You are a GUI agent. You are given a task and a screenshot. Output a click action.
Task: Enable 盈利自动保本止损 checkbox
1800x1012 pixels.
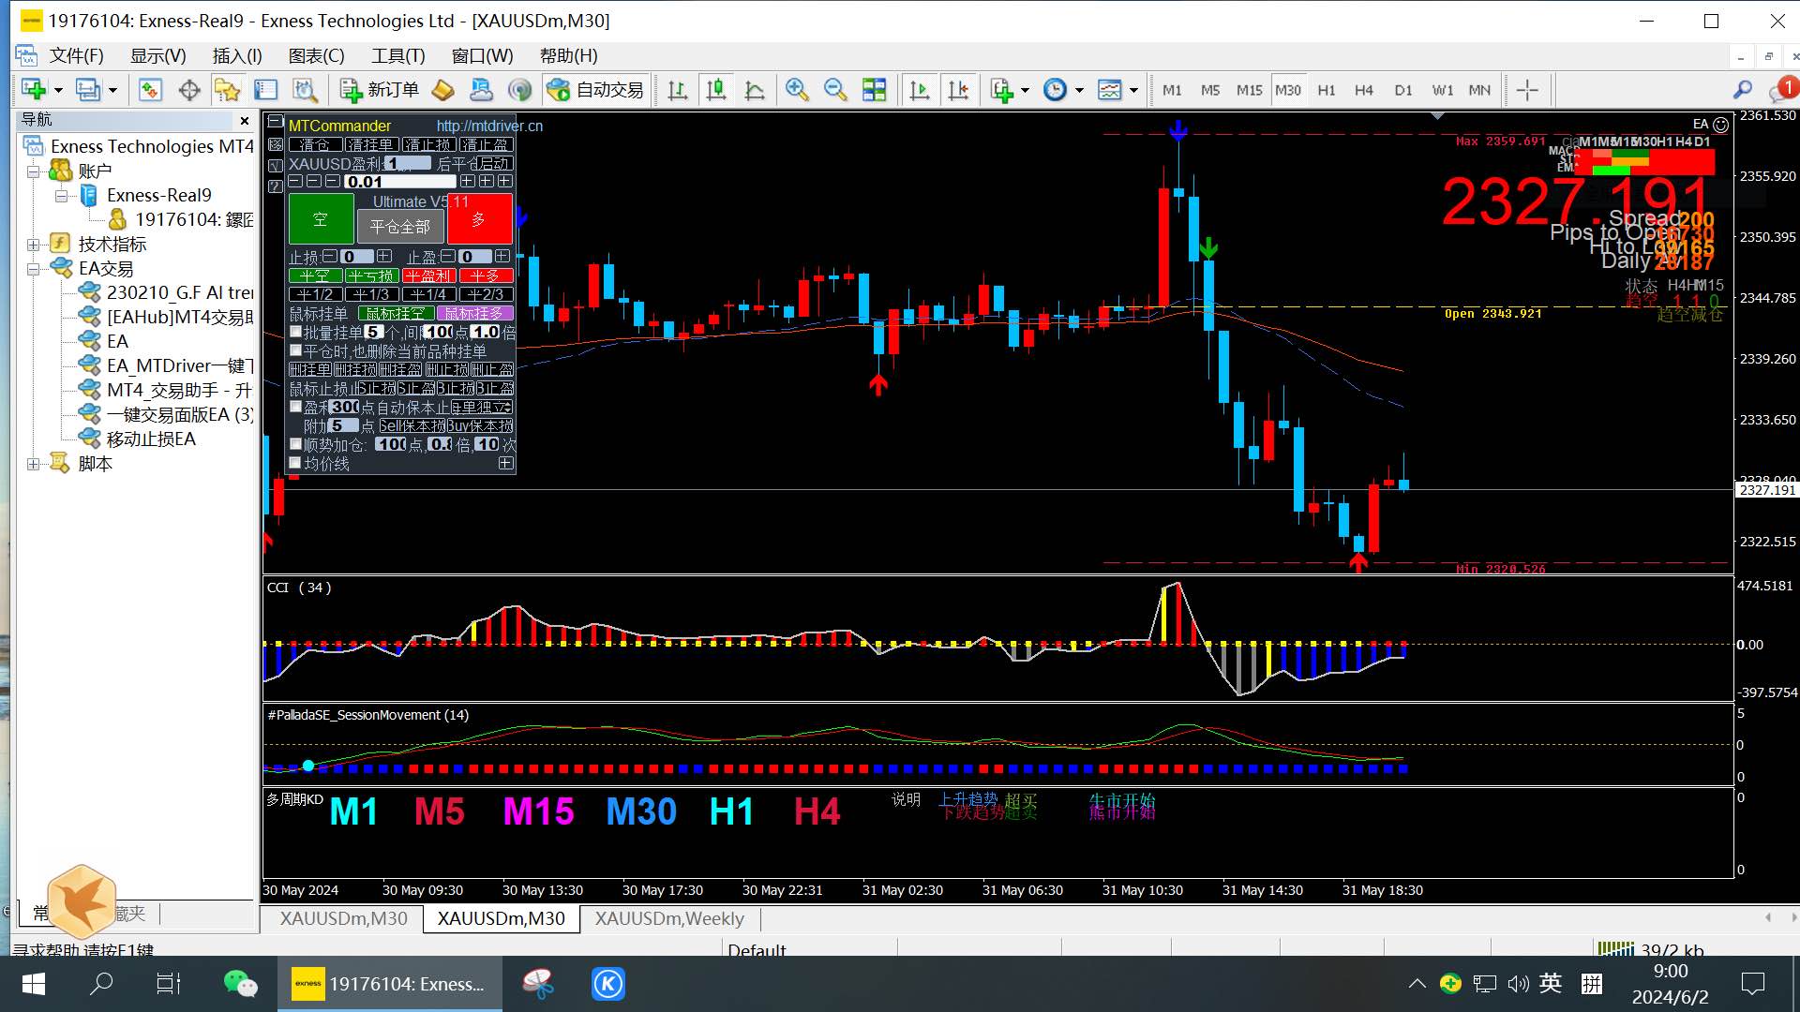[296, 407]
